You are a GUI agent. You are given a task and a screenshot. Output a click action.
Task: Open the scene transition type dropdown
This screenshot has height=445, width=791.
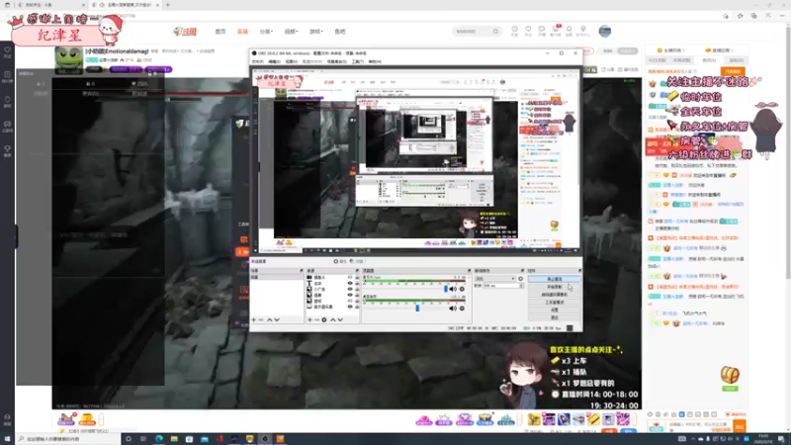tap(495, 279)
